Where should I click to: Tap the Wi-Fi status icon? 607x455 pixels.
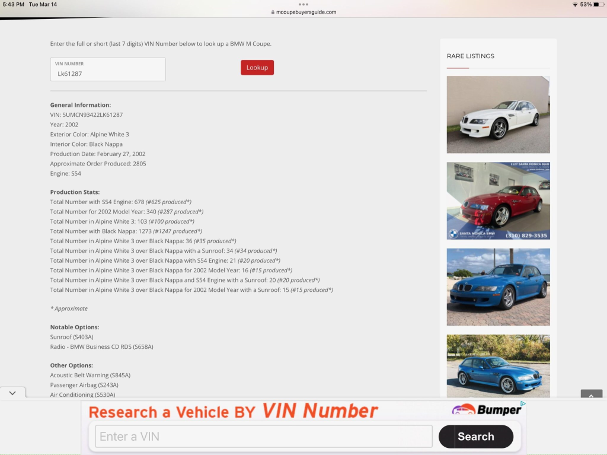575,5
